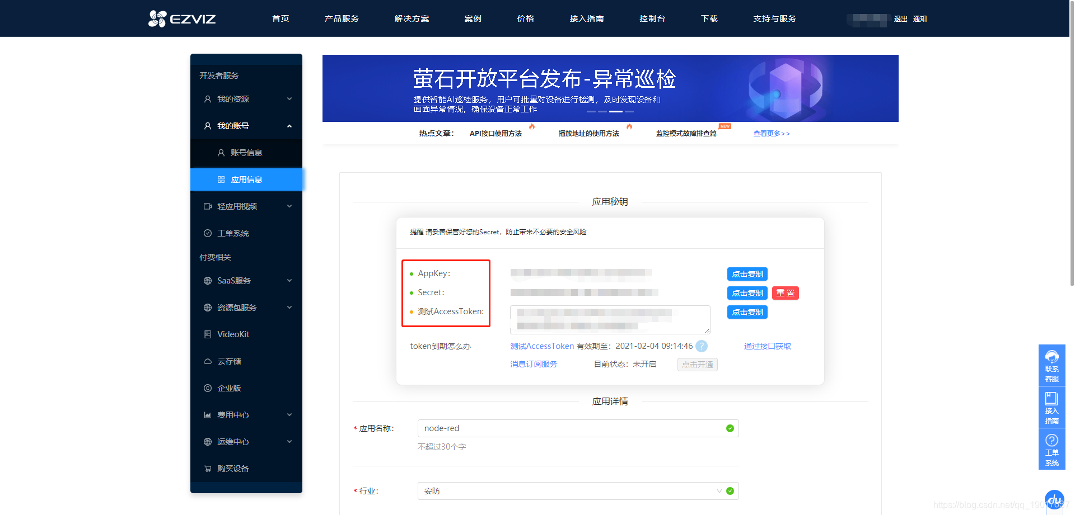The width and height of the screenshot is (1075, 515).
Task: Click the 工单系统 check-circle icon
Action: 208,233
